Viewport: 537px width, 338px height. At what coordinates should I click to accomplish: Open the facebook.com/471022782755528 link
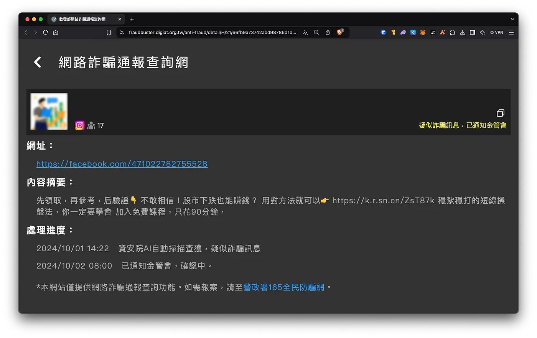pyautogui.click(x=122, y=164)
